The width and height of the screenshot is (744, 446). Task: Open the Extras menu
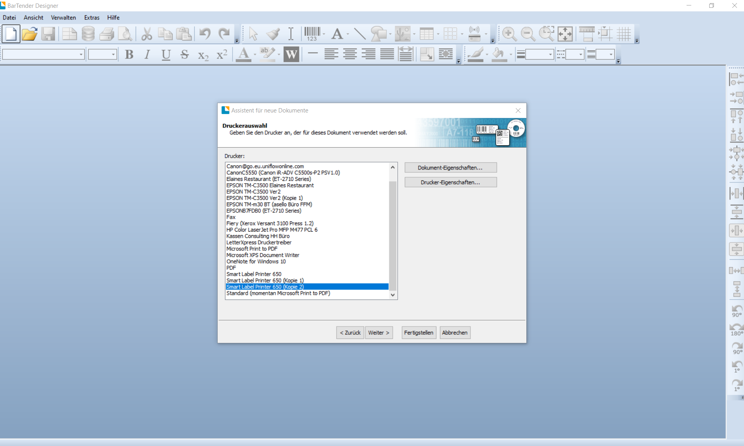coord(92,18)
